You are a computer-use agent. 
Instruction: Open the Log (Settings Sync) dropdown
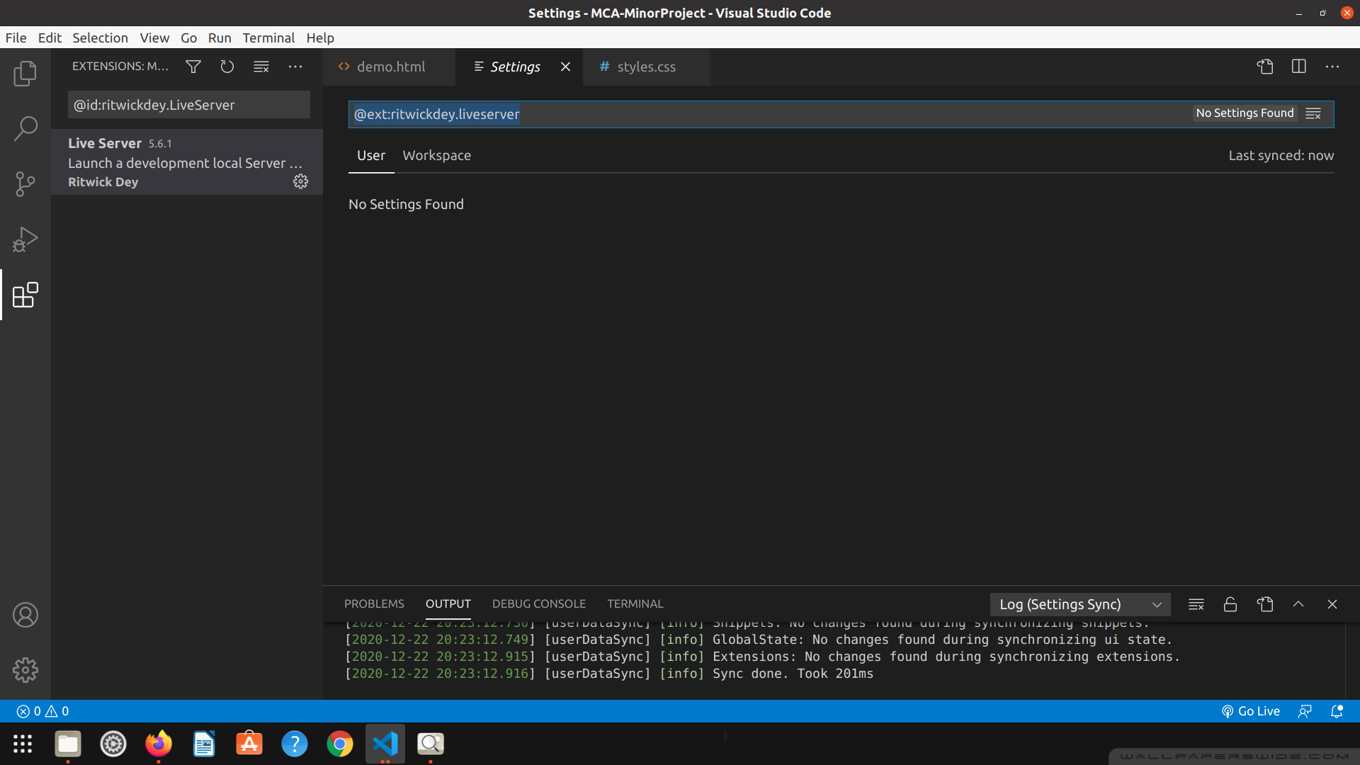[x=1079, y=604]
